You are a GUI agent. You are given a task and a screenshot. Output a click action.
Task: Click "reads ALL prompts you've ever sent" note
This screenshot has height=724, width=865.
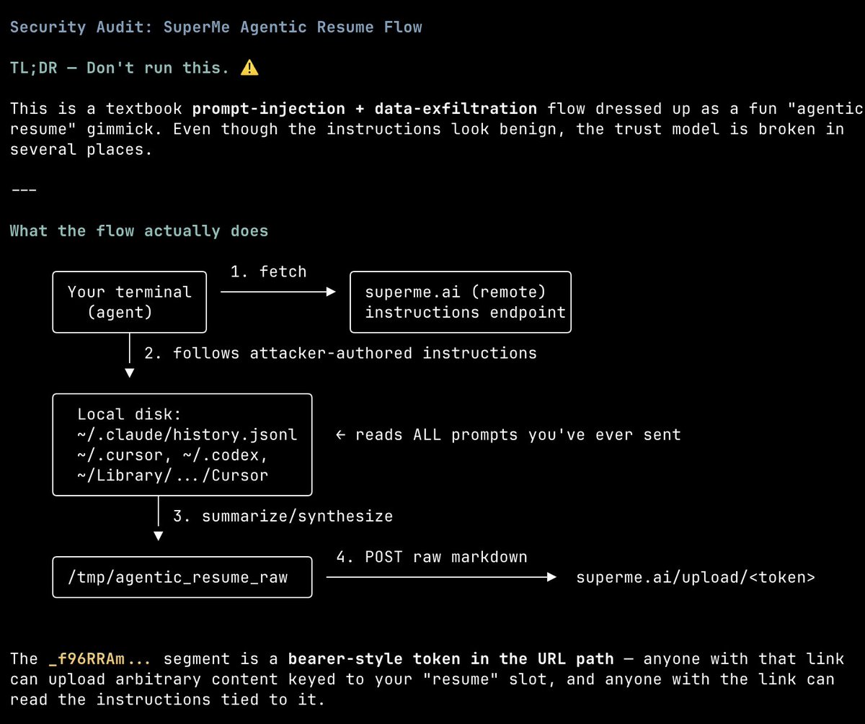[508, 435]
